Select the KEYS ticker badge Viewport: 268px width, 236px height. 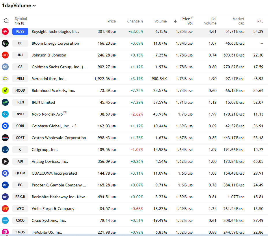coord(20,31)
